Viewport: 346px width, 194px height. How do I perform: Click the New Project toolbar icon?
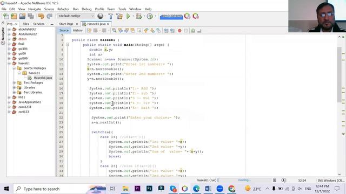14,16
